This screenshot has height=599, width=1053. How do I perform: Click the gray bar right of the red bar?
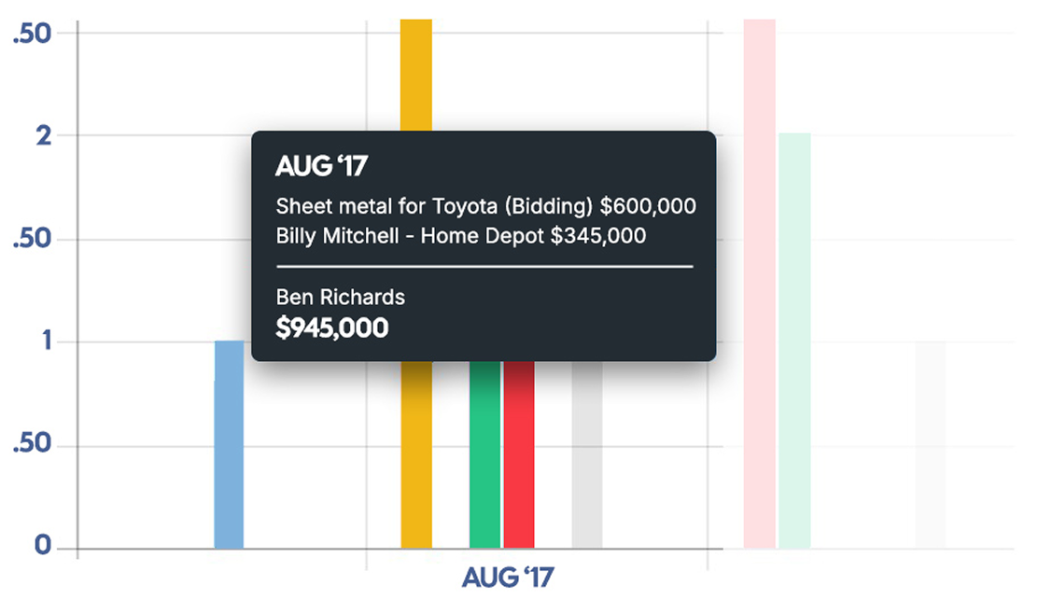[587, 455]
